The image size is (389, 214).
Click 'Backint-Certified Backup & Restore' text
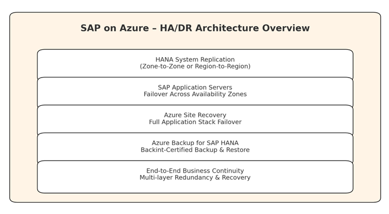point(195,150)
